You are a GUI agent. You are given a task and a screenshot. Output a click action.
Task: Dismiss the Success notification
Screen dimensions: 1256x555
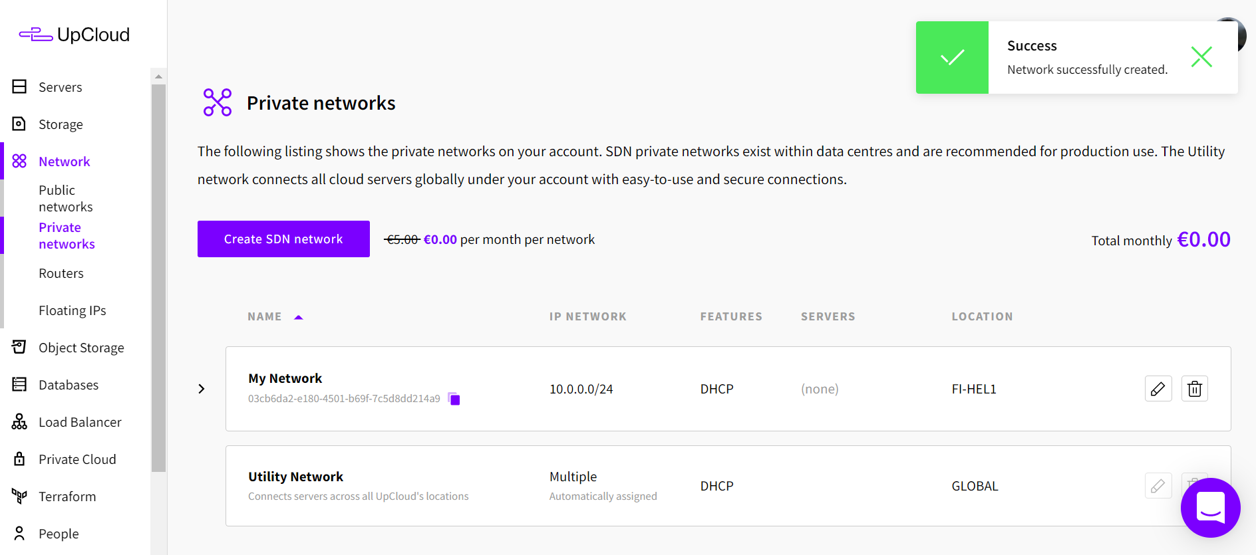pyautogui.click(x=1201, y=57)
